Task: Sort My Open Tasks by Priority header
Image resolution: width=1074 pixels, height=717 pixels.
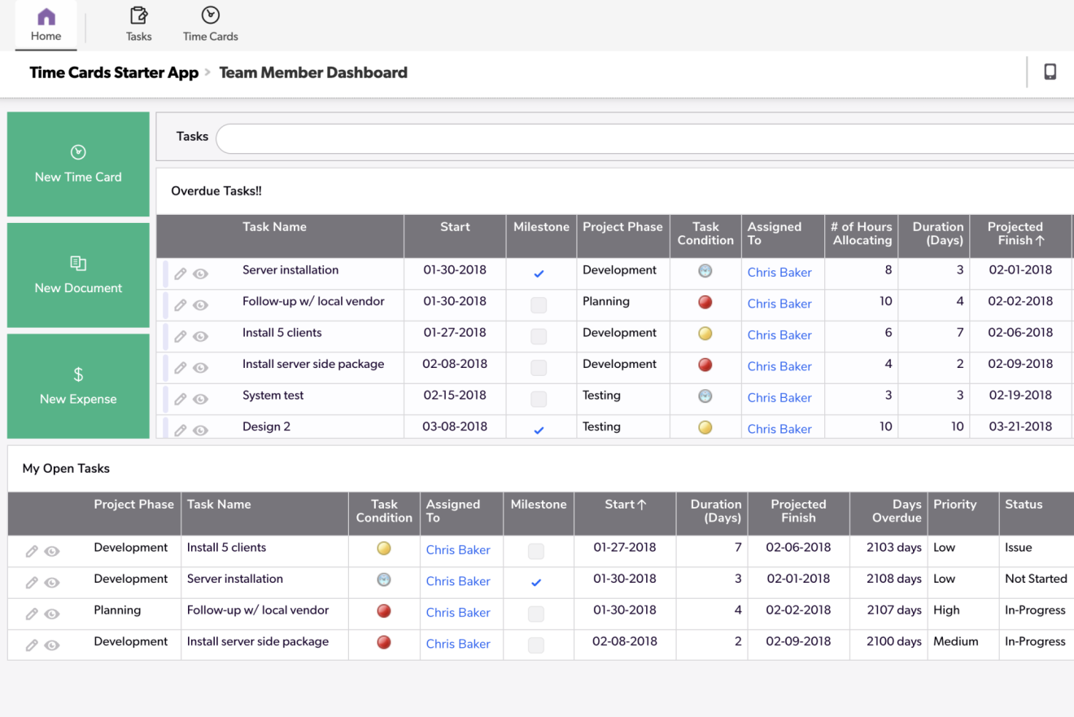Action: (954, 505)
